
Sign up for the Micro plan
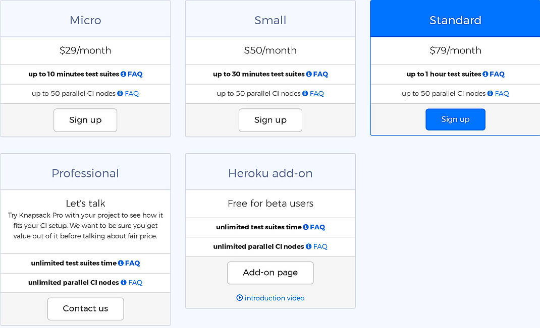[x=85, y=120]
